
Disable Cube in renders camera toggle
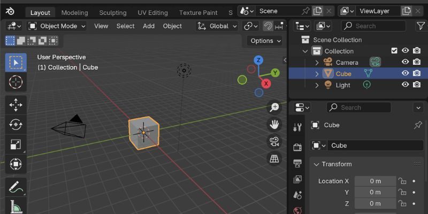point(417,73)
